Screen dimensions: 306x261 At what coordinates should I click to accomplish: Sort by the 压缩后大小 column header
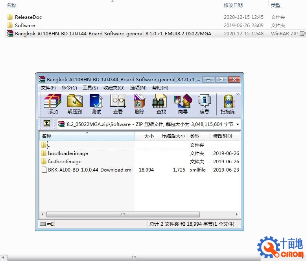point(173,136)
